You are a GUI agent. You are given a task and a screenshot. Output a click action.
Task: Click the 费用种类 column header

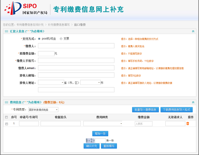[102, 117]
